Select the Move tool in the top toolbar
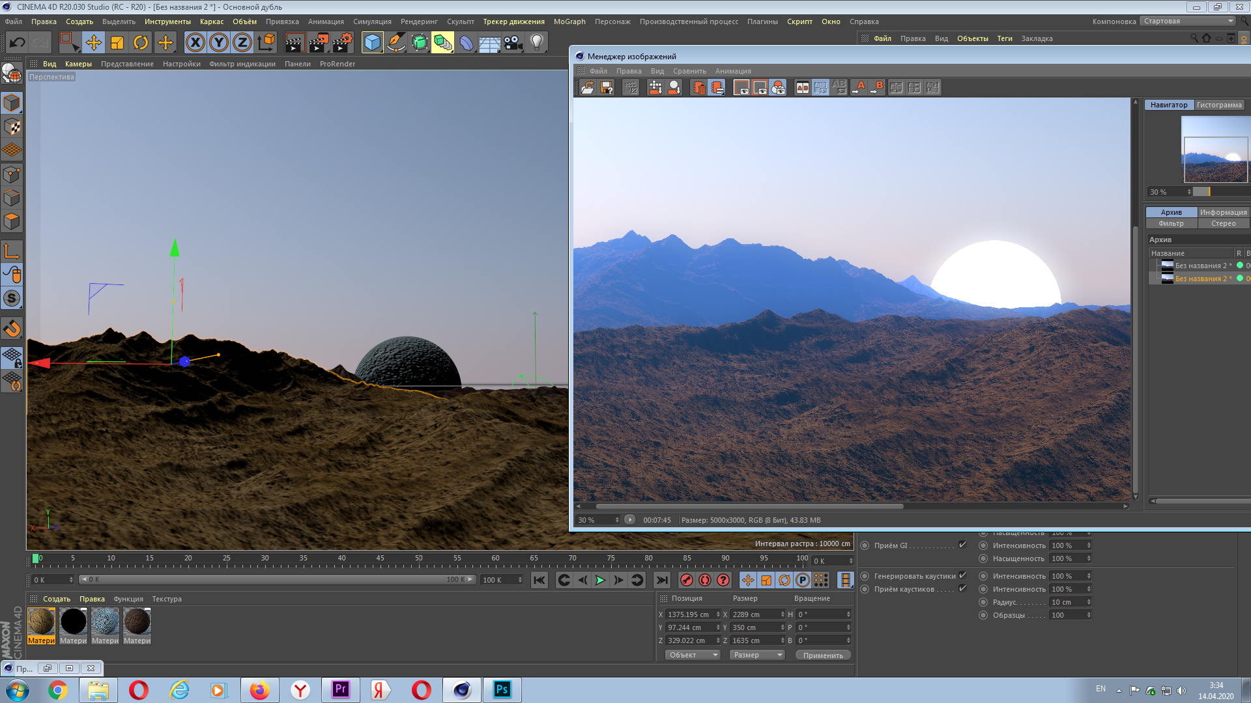Screen dimensions: 1251x703 [x=93, y=43]
